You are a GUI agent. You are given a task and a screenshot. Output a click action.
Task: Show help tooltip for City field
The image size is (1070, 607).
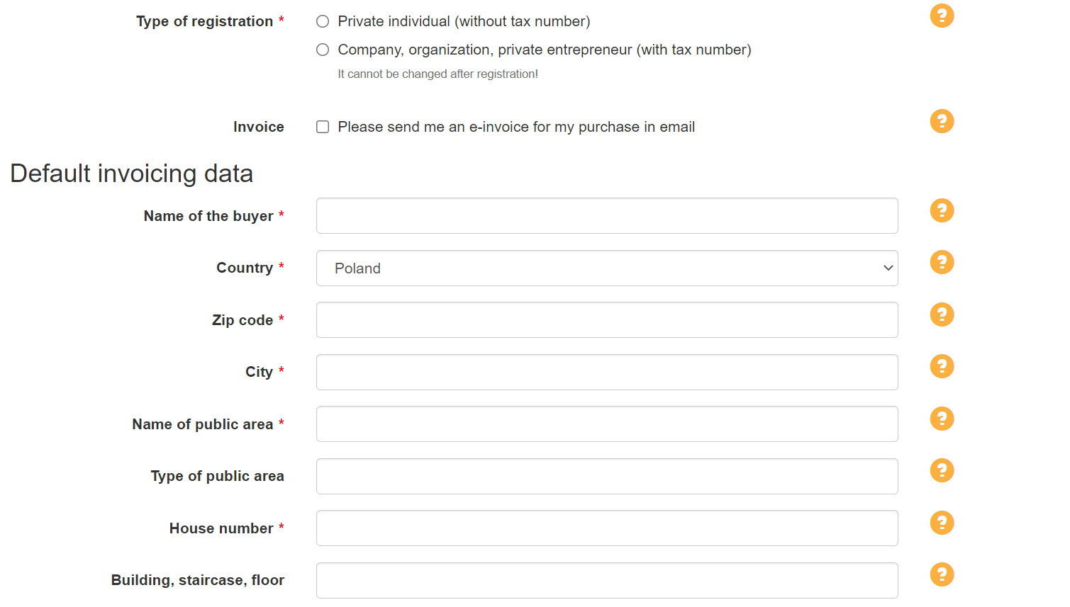[942, 366]
